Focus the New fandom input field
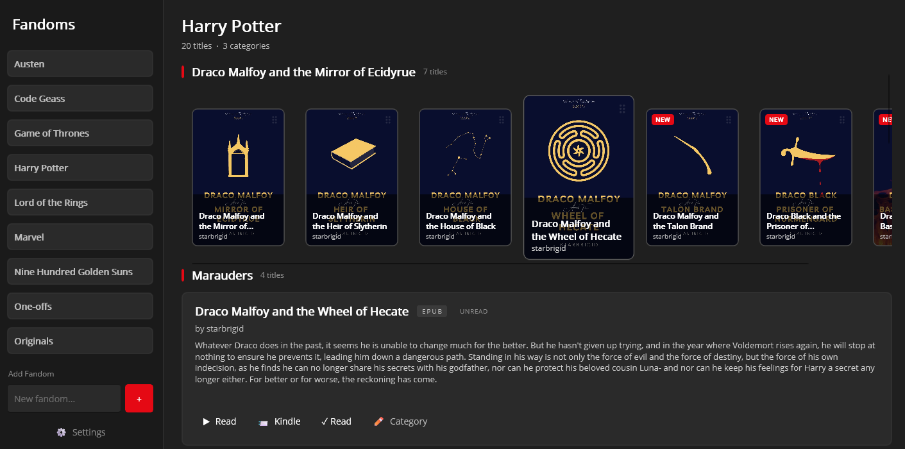Screen dimensions: 905x449 (64, 398)
